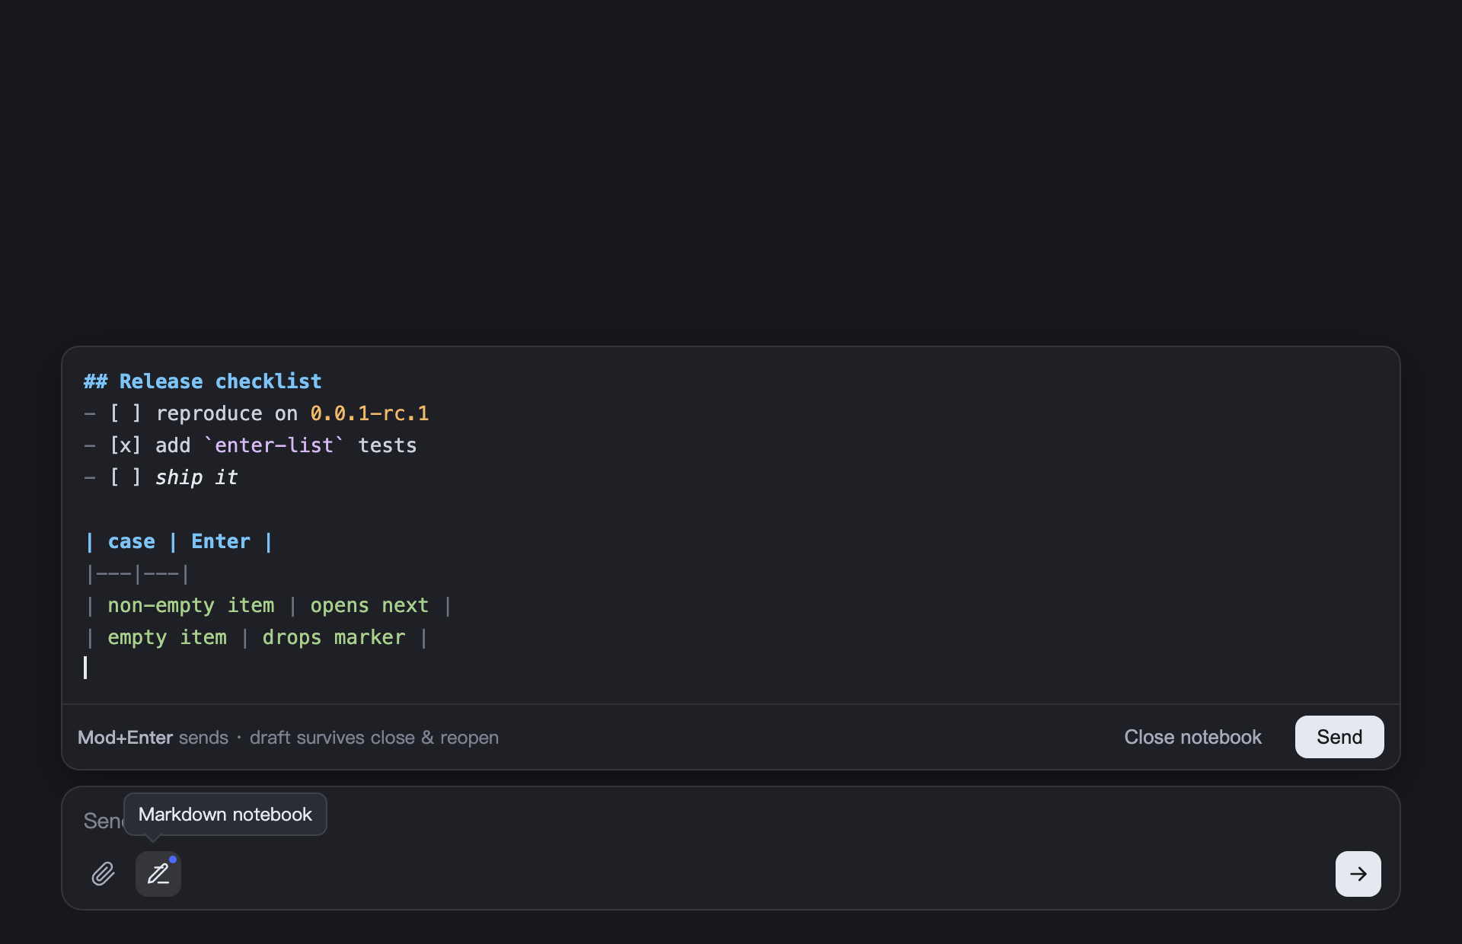Click the 'Mod+Enter sends' hint text
1462x944 pixels.
pyautogui.click(x=153, y=737)
